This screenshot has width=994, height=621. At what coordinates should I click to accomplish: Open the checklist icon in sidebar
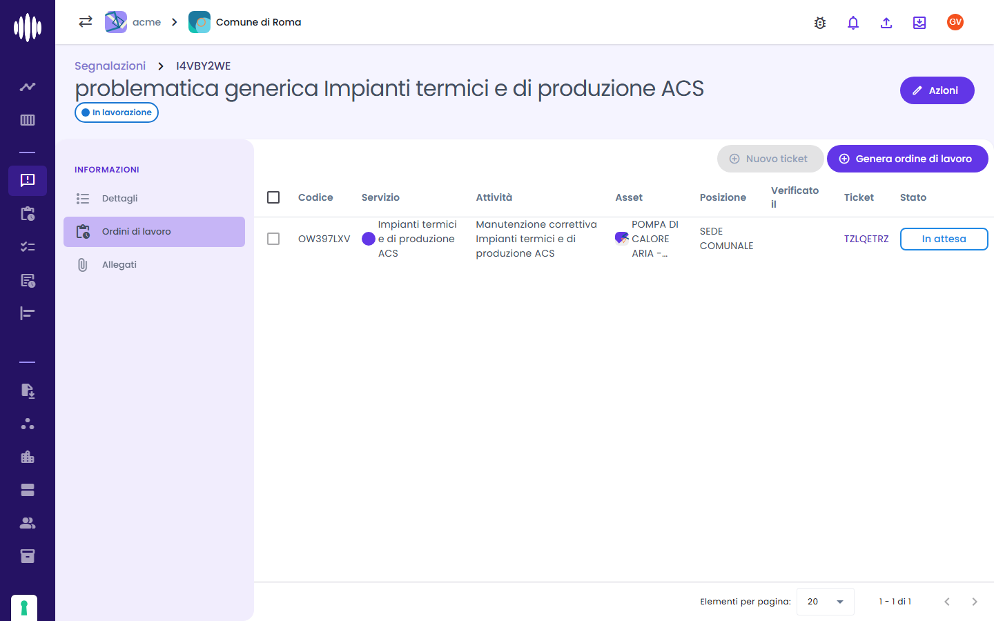pyautogui.click(x=28, y=247)
